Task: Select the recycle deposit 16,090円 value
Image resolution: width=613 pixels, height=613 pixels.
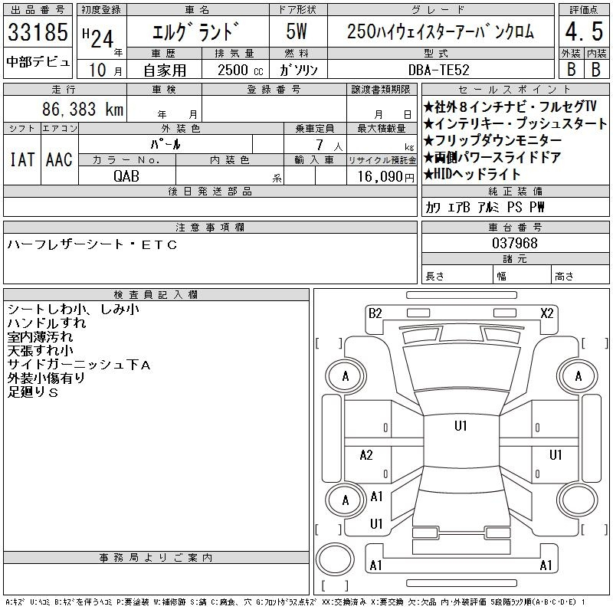Action: pyautogui.click(x=382, y=175)
